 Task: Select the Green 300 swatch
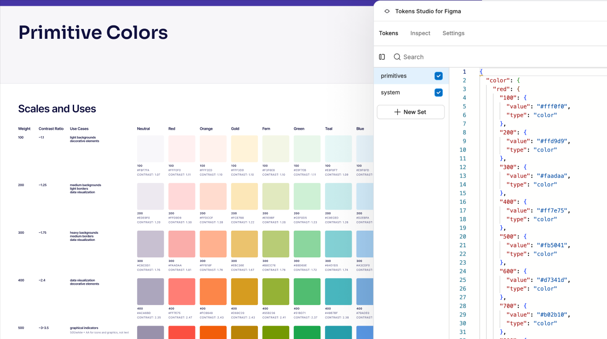click(307, 244)
